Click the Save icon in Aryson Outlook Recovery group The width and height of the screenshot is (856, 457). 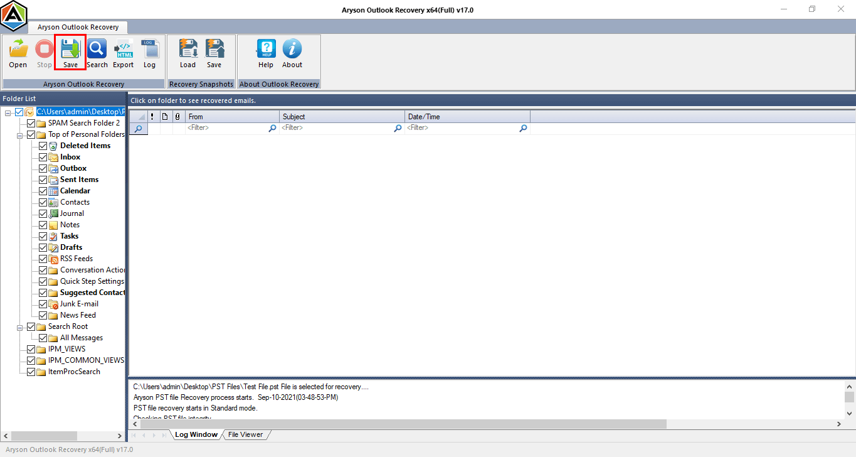coord(70,50)
